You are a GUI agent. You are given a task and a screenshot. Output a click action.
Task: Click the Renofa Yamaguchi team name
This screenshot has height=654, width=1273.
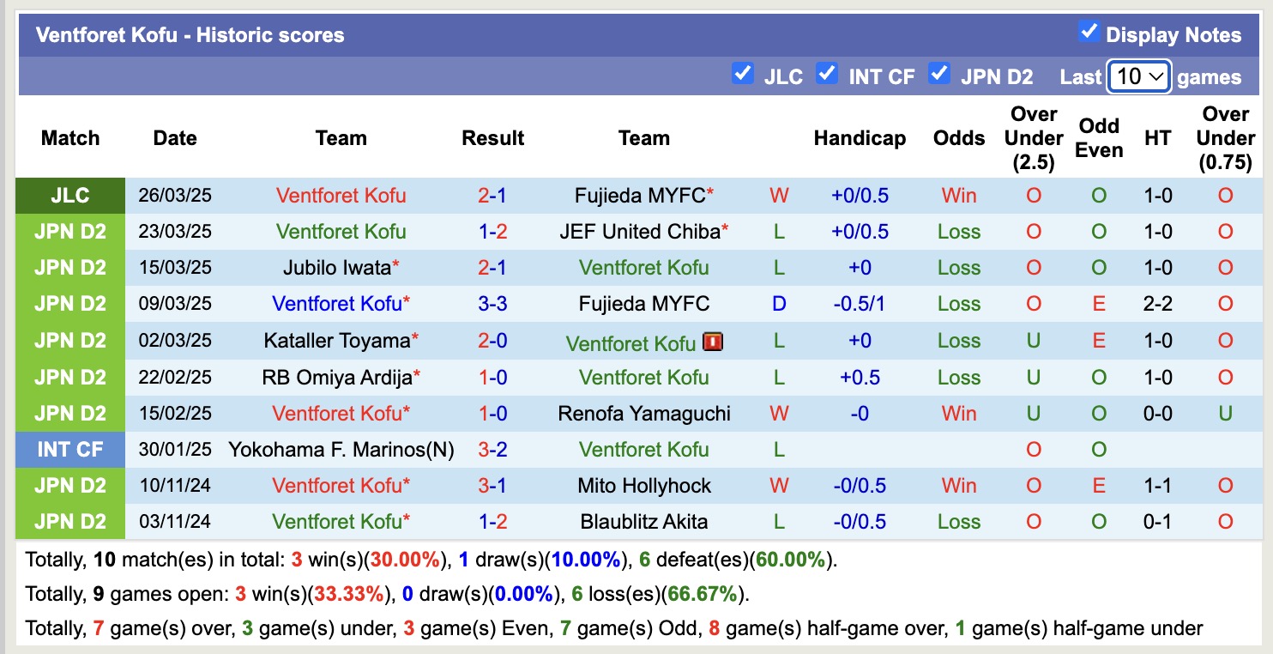coord(644,413)
